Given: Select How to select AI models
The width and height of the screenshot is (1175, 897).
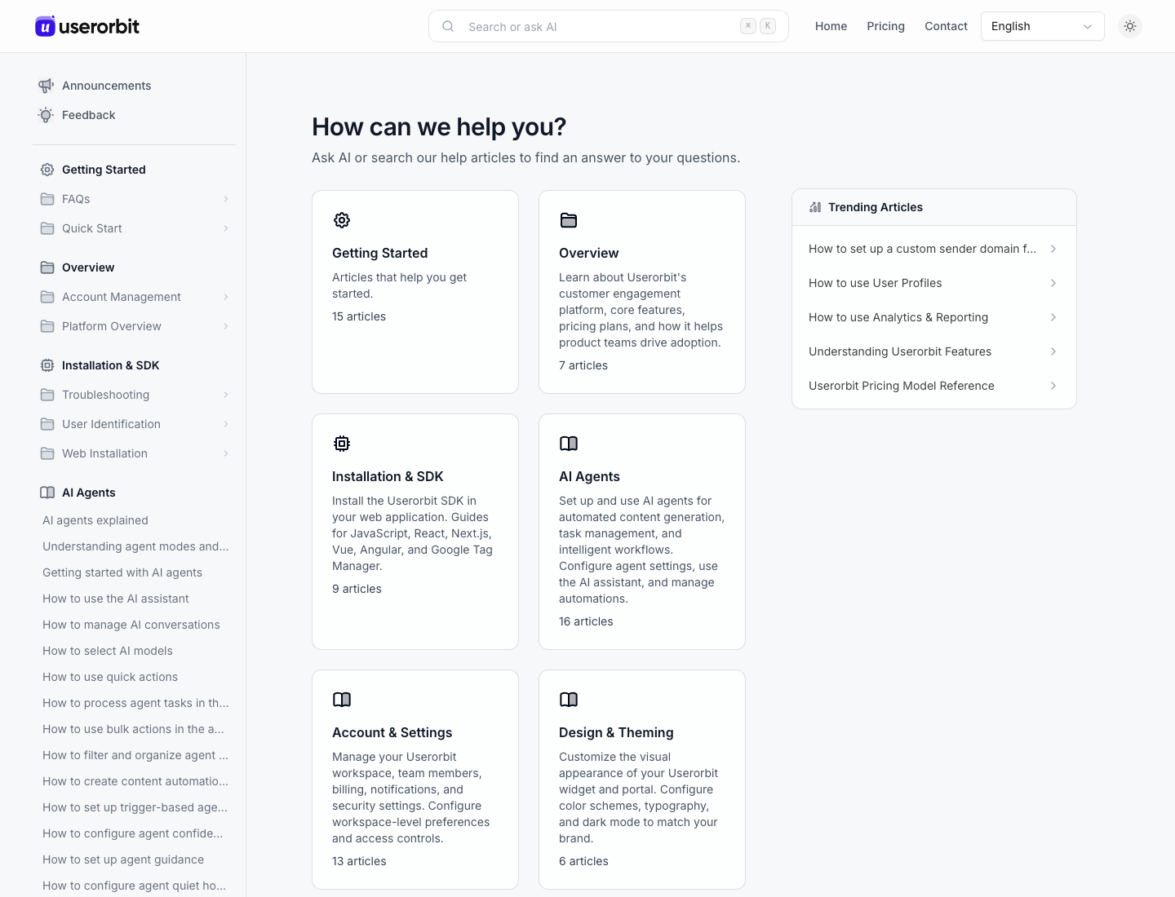Looking at the screenshot, I should coord(108,651).
